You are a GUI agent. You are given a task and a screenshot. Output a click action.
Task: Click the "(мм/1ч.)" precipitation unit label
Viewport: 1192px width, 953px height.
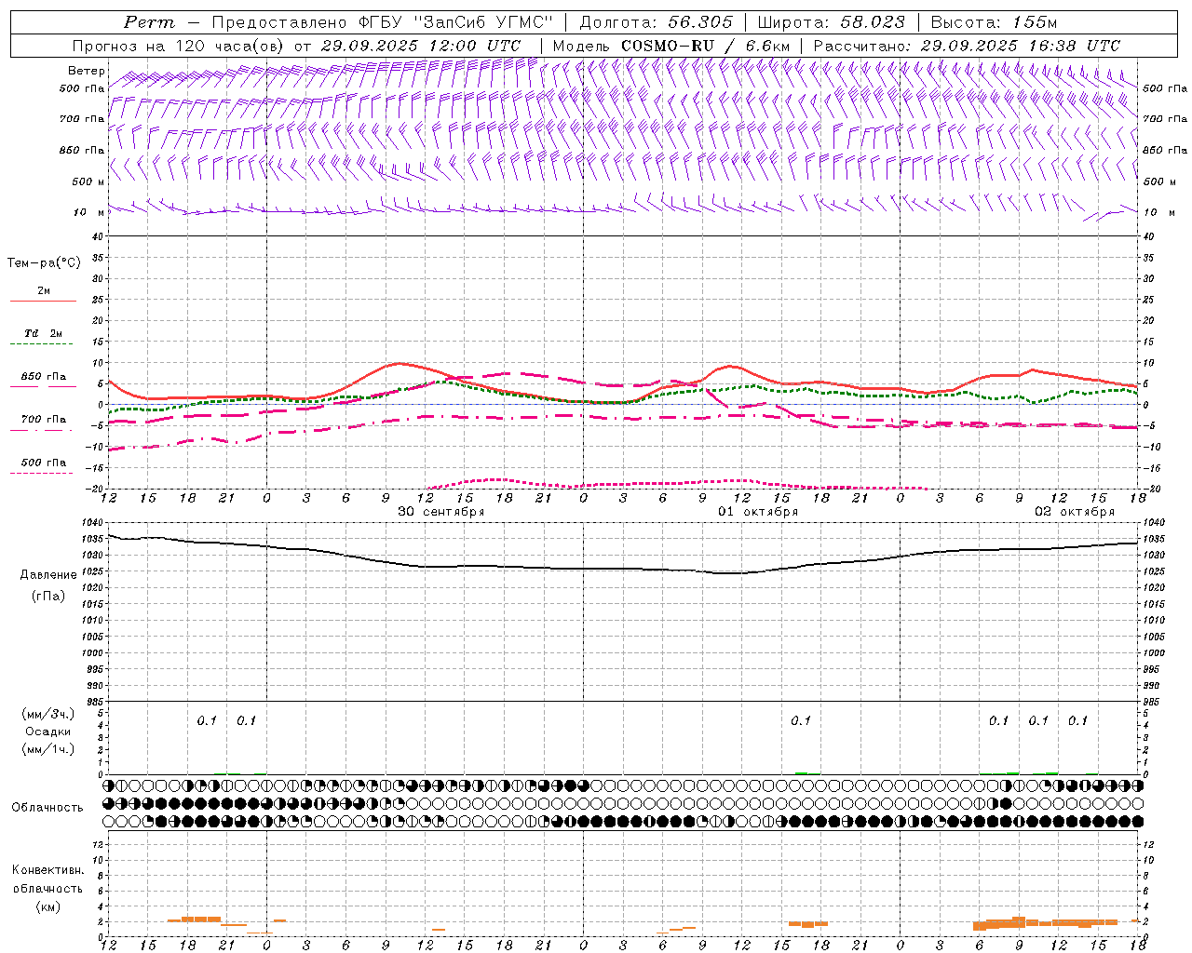tap(48, 749)
